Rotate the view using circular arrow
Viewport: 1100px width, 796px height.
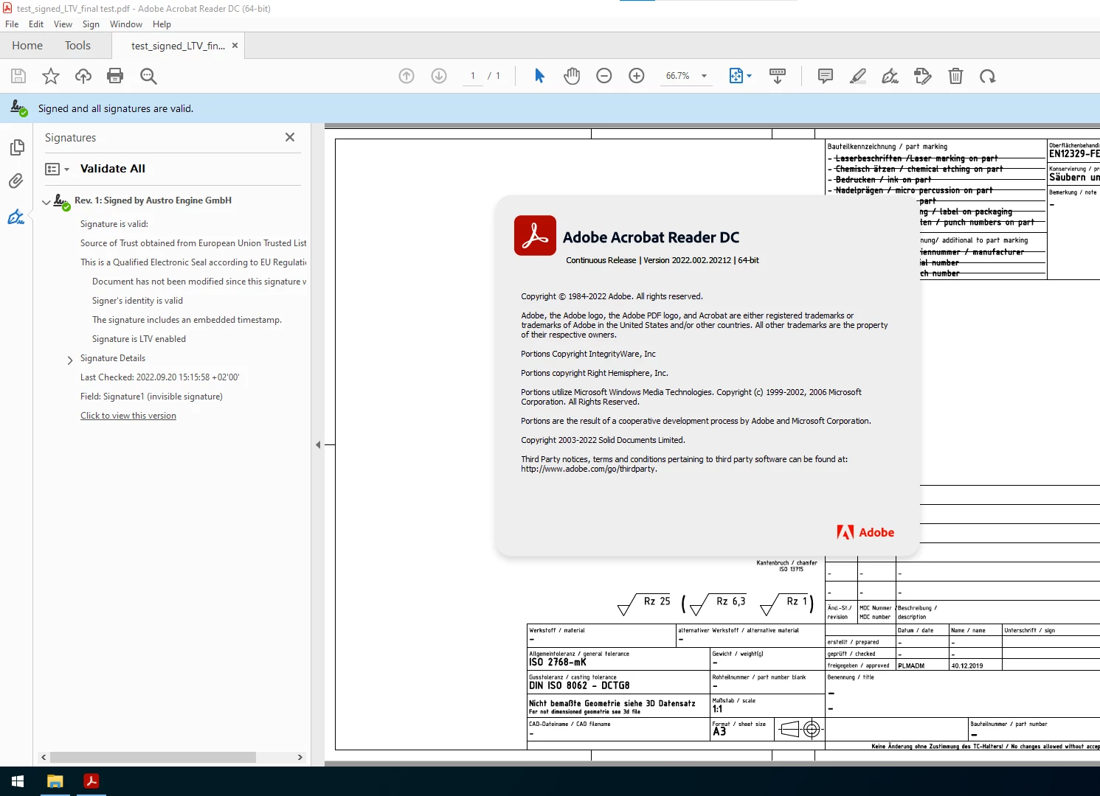click(988, 76)
